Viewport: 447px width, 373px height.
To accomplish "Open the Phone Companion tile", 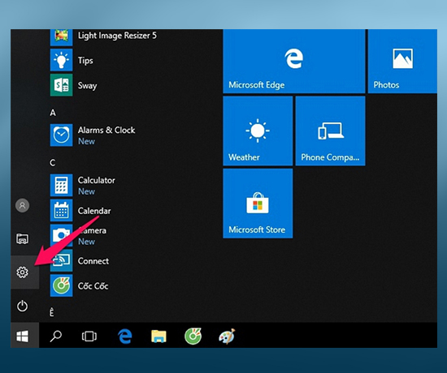I will [331, 131].
